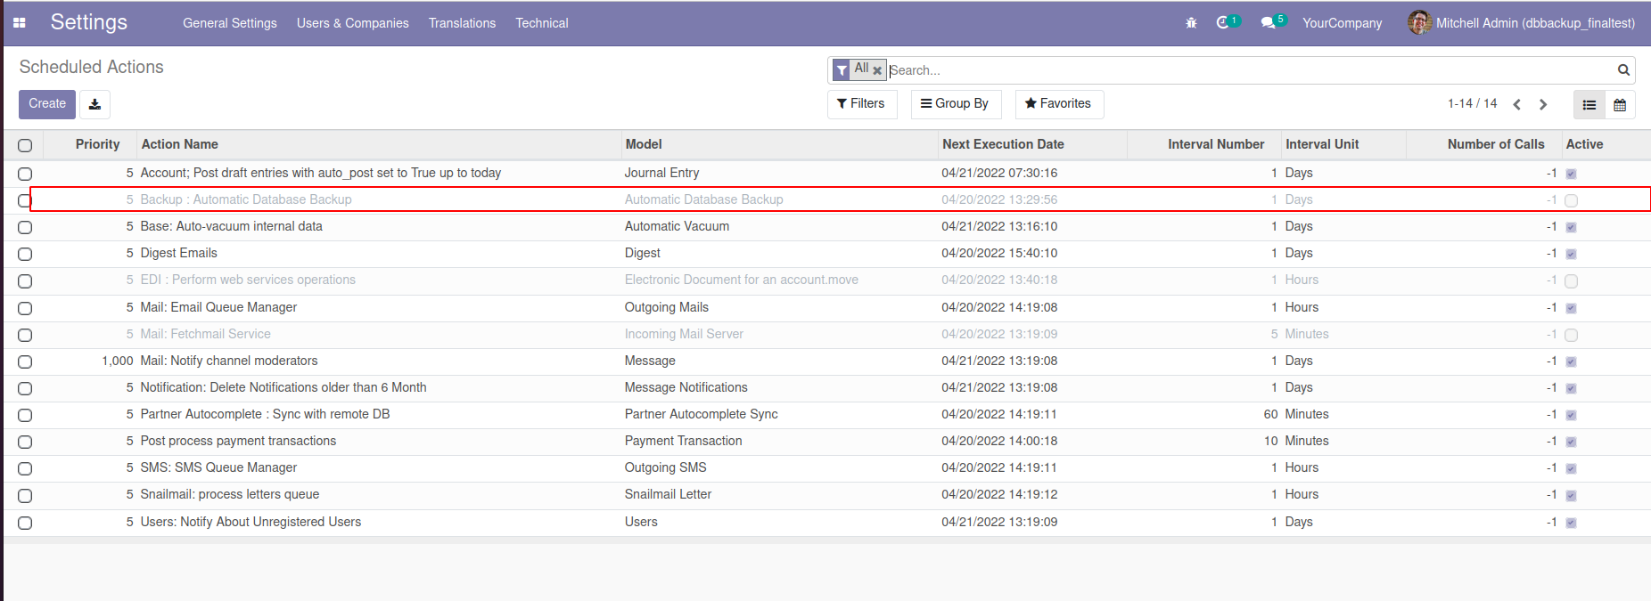Go to next page arrow
The width and height of the screenshot is (1651, 601).
click(x=1543, y=104)
